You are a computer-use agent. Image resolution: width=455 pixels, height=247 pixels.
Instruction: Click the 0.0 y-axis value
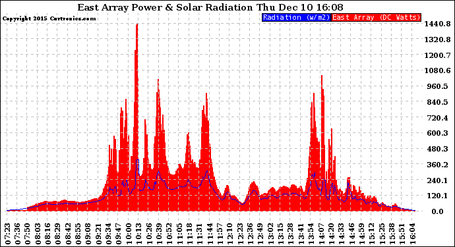tap(437, 211)
